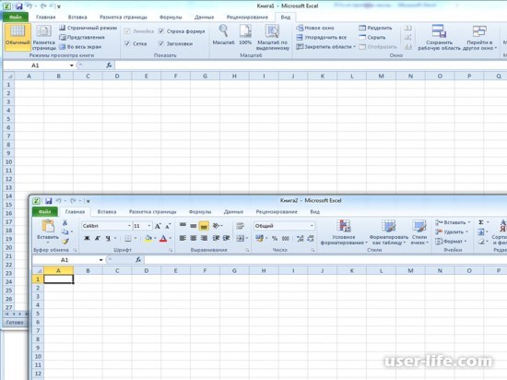Image resolution: width=507 pixels, height=380 pixels.
Task: Switch to Формулы tab in Книга1
Action: pos(171,18)
